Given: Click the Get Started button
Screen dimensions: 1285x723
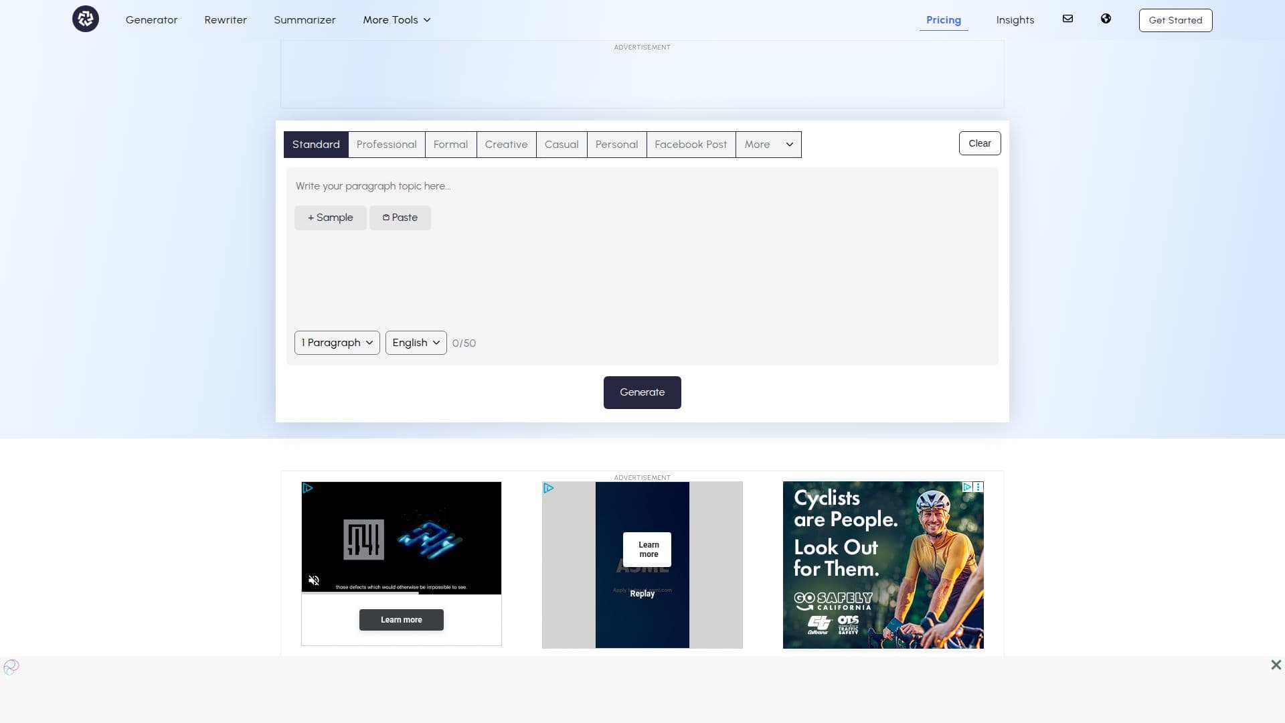Looking at the screenshot, I should (1176, 20).
